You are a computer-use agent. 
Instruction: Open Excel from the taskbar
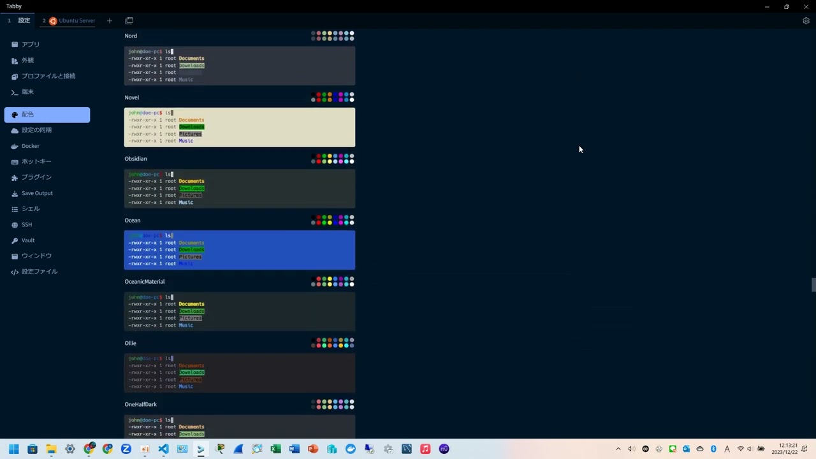pos(275,449)
